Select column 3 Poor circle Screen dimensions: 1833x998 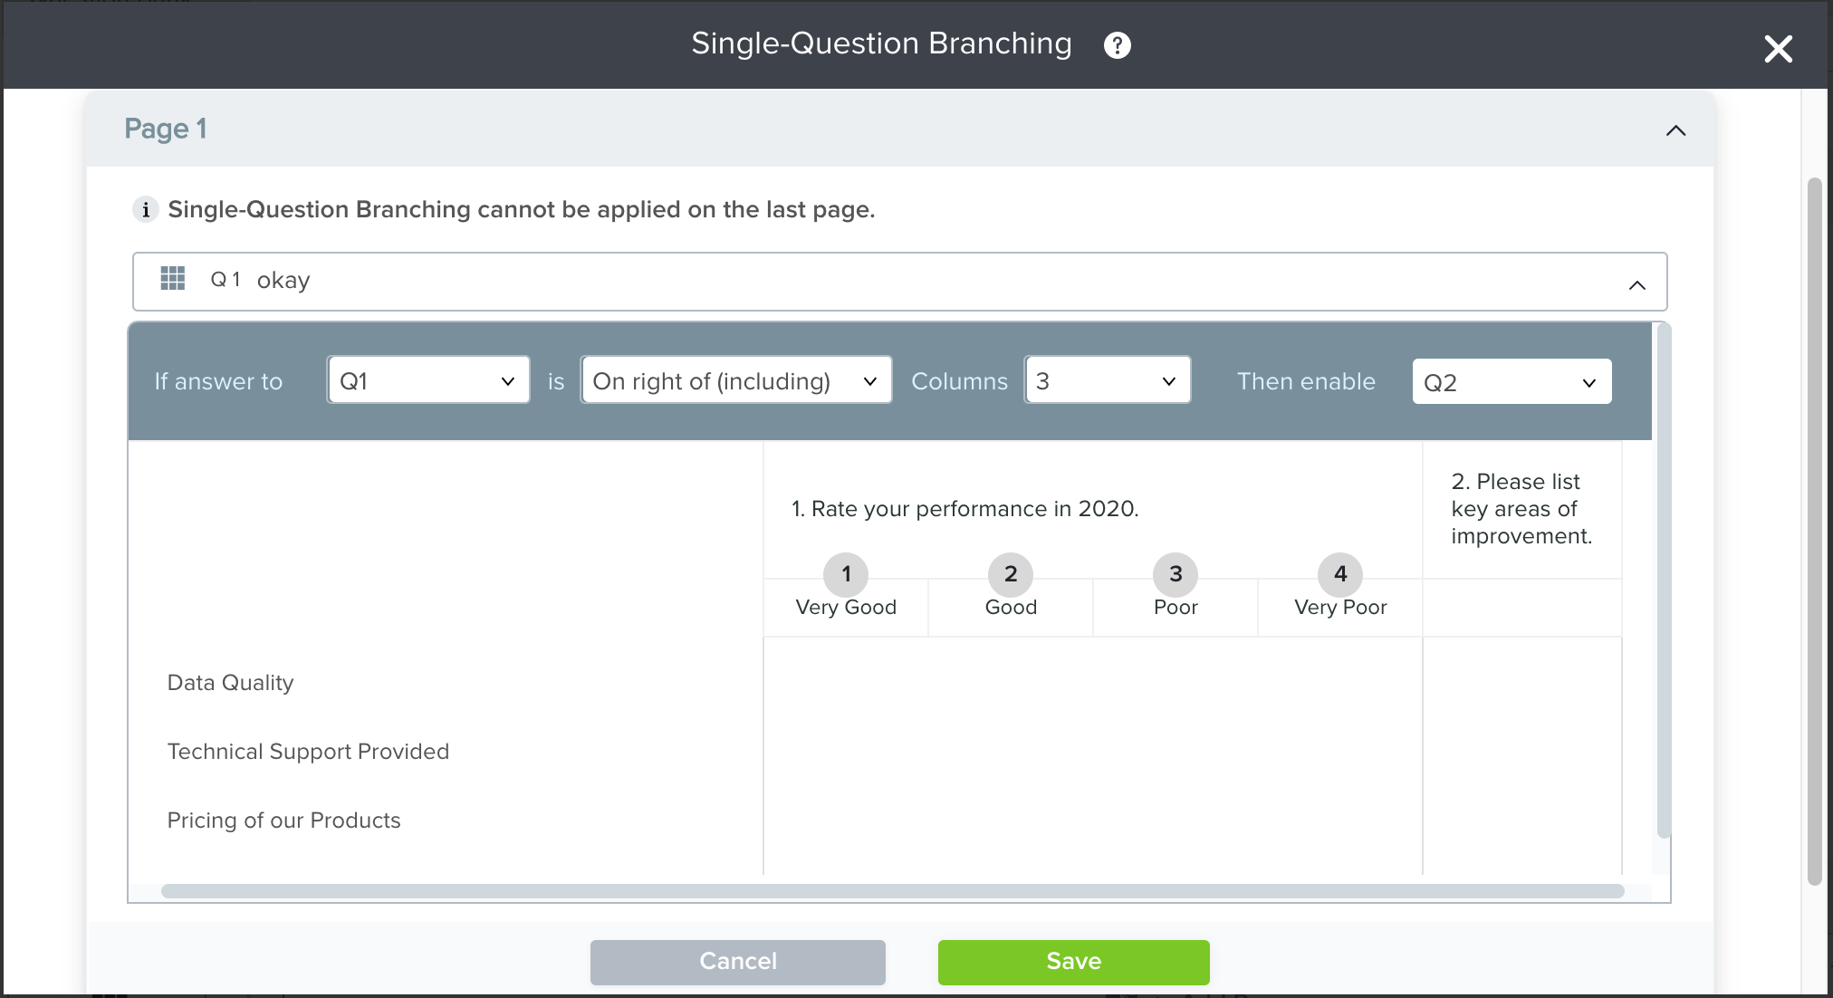(1176, 574)
